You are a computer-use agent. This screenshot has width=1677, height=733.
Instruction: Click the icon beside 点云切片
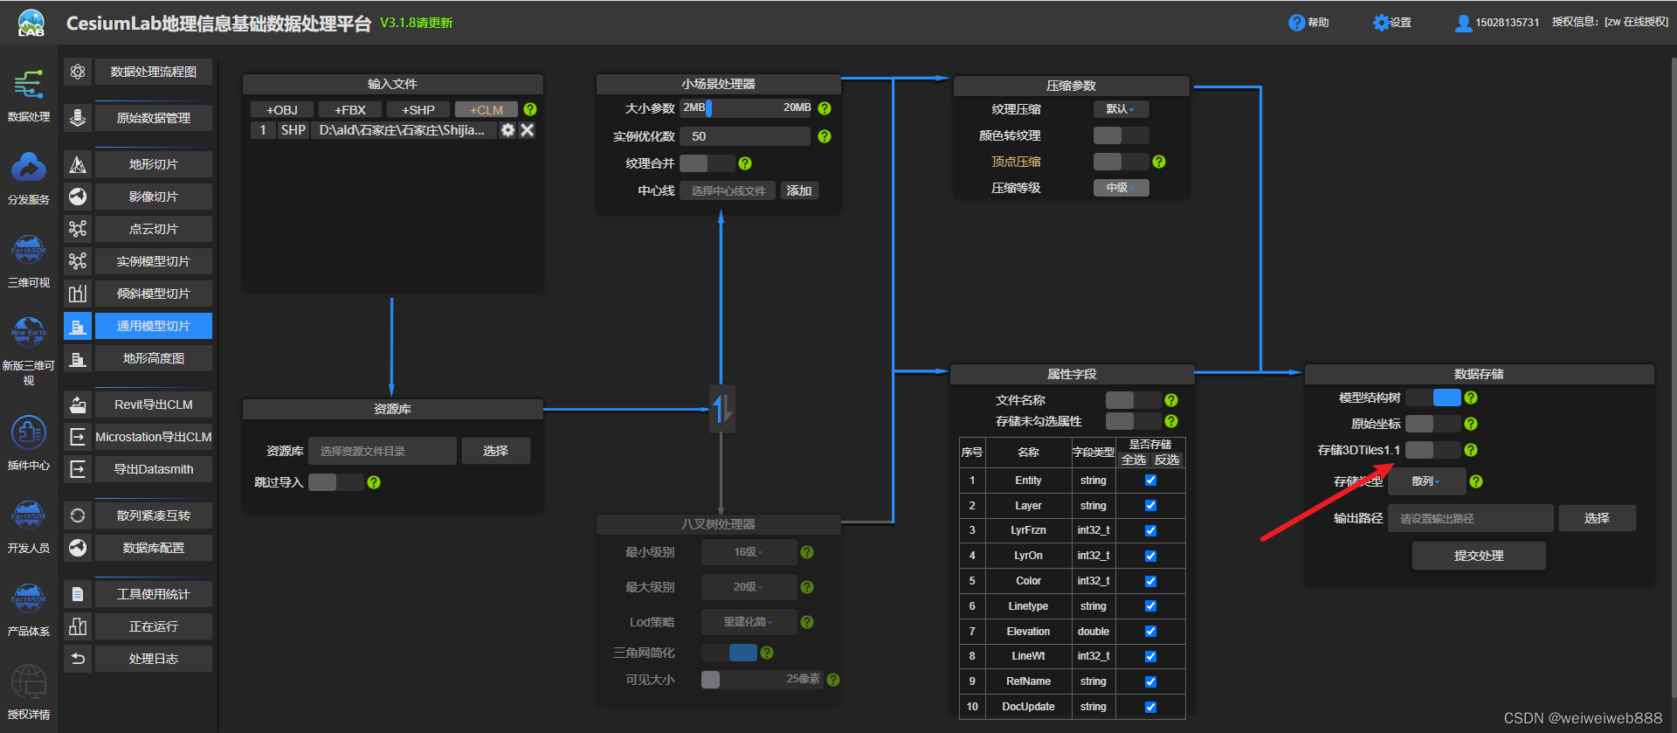click(x=78, y=229)
